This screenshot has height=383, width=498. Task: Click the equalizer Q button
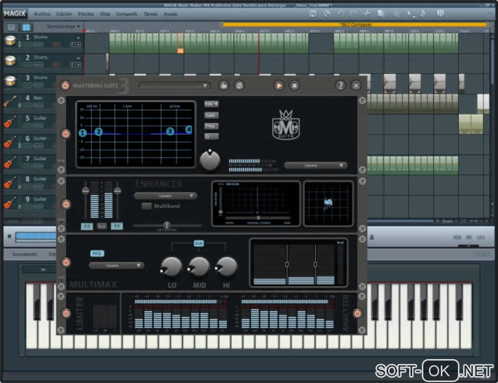(211, 136)
